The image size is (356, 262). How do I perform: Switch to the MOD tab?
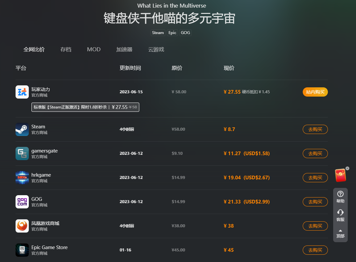tap(94, 50)
